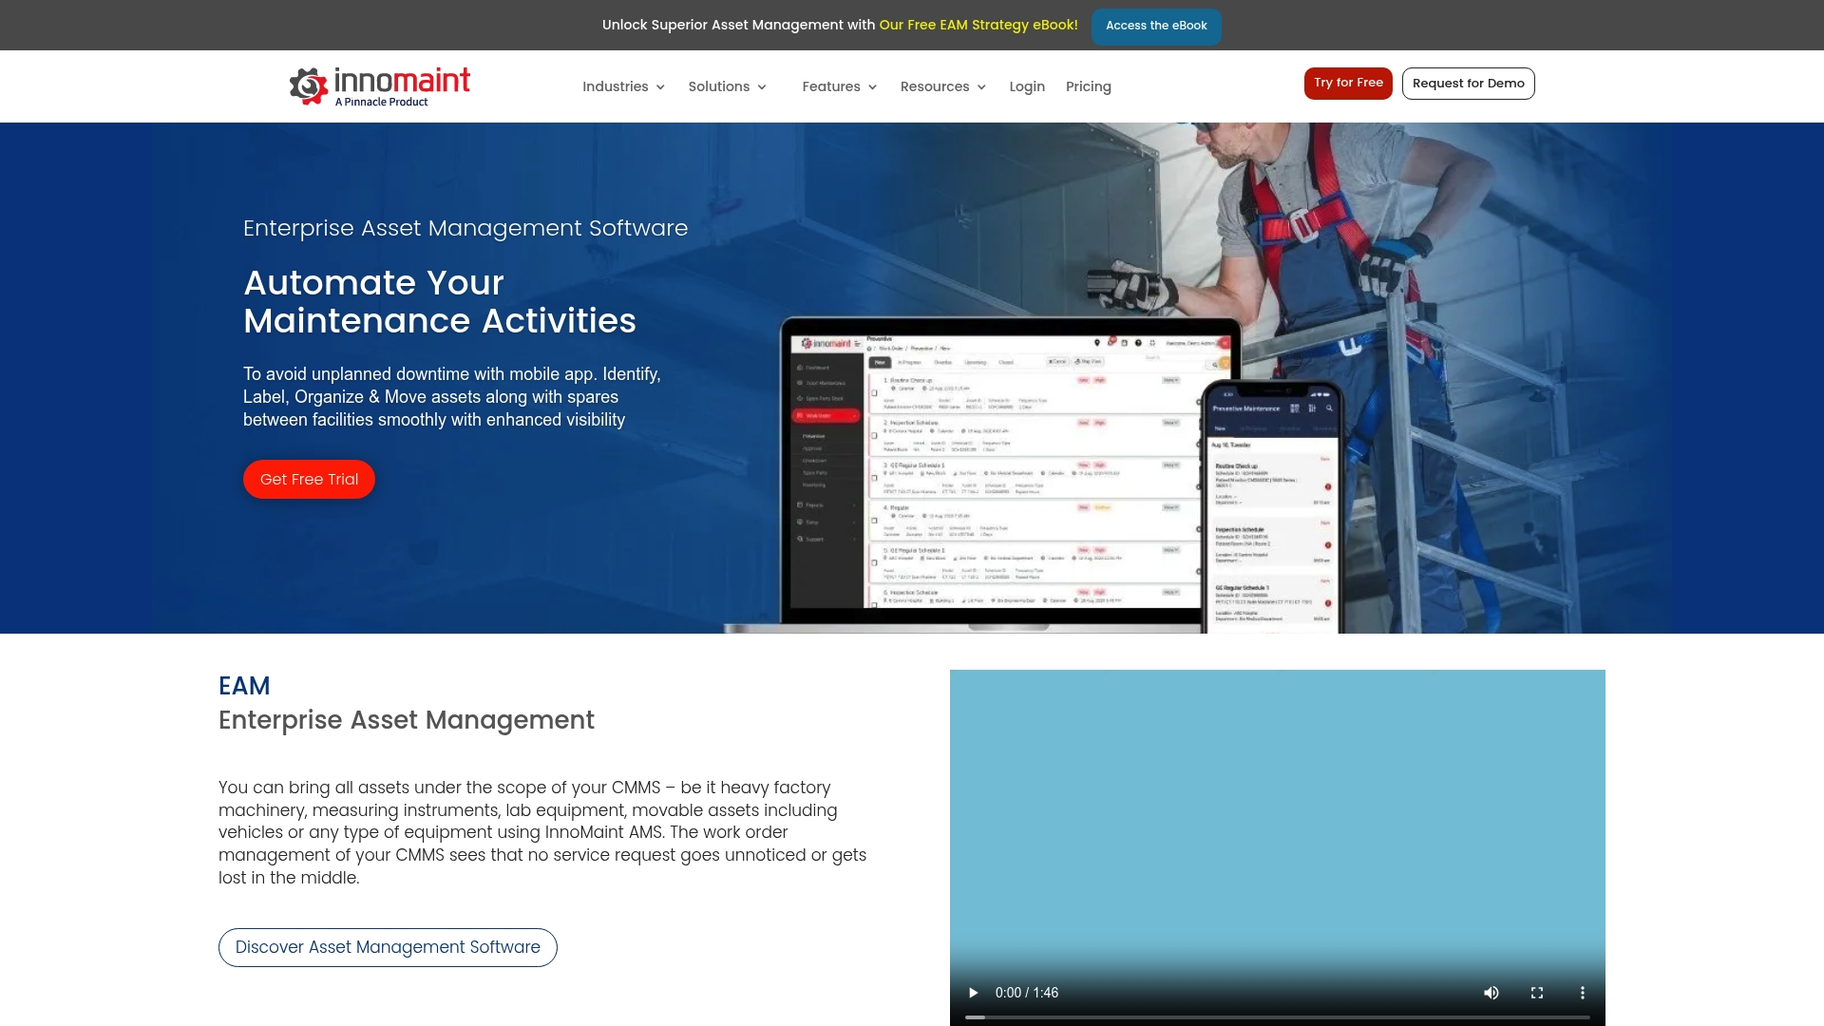The image size is (1824, 1026).
Task: Seek on the video progress bar
Action: (x=1278, y=1017)
